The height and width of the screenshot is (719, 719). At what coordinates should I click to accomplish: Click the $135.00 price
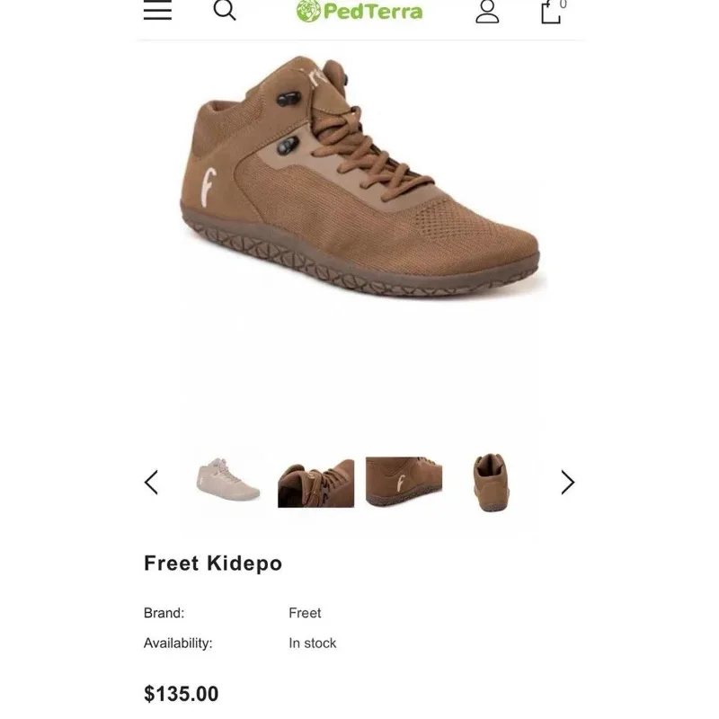[x=182, y=694]
